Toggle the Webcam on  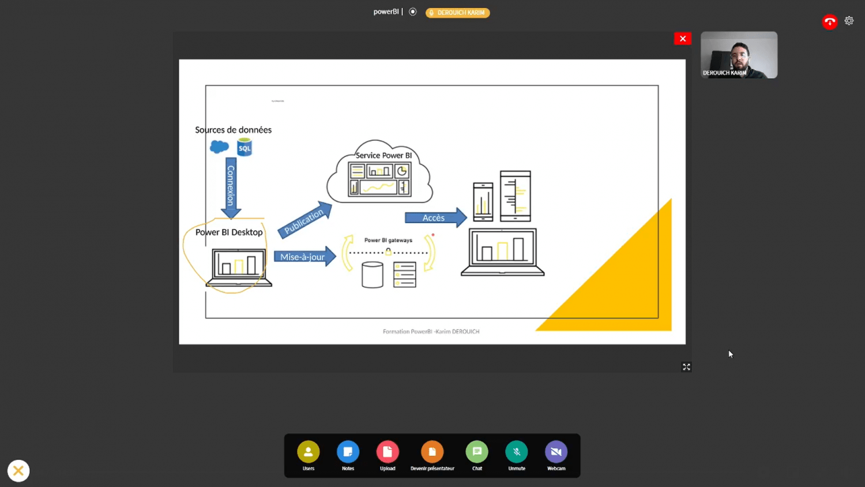556,452
